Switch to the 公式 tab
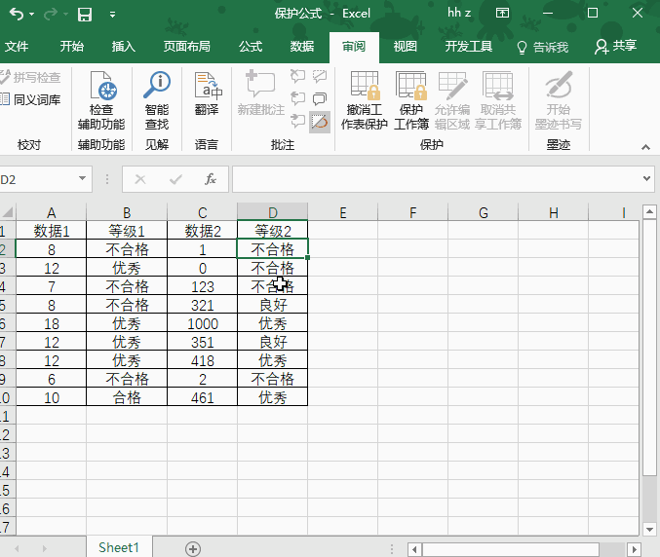This screenshot has height=557, width=660. [251, 46]
